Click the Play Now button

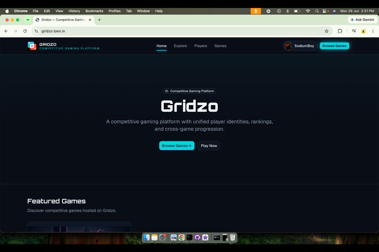(209, 145)
